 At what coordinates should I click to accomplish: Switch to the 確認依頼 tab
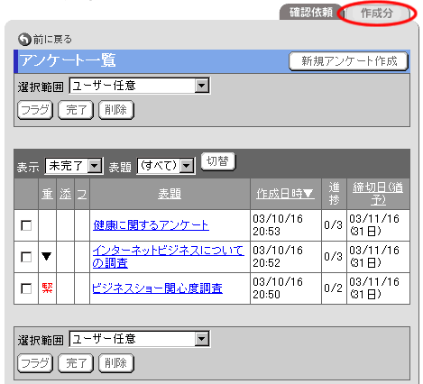pos(311,13)
